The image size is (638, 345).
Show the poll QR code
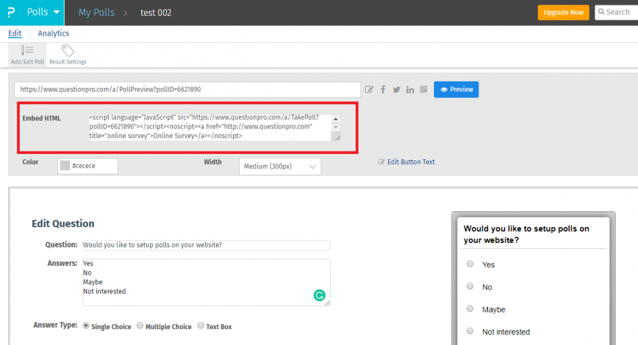click(424, 89)
